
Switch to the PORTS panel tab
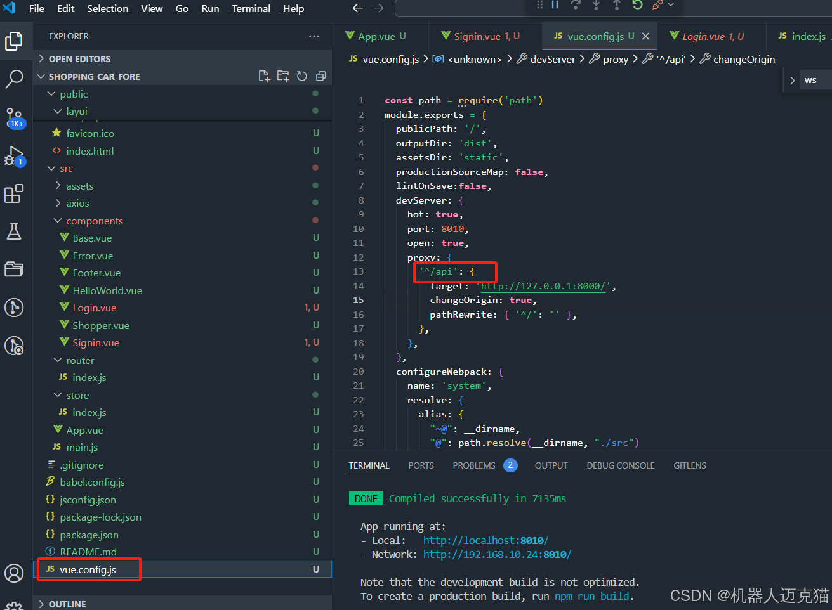point(421,465)
